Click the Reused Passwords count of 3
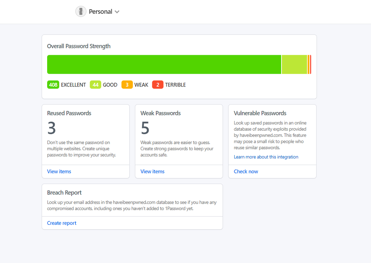The width and height of the screenshot is (371, 263). pos(52,128)
